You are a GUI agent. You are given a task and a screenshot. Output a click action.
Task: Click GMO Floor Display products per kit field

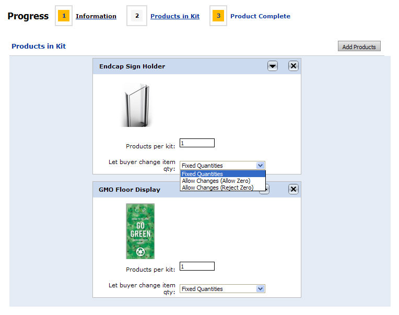197,266
